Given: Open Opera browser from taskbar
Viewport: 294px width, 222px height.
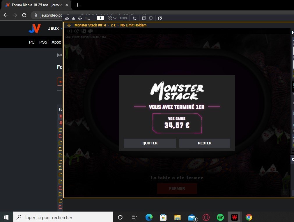Looking at the screenshot, I should coord(206,217).
